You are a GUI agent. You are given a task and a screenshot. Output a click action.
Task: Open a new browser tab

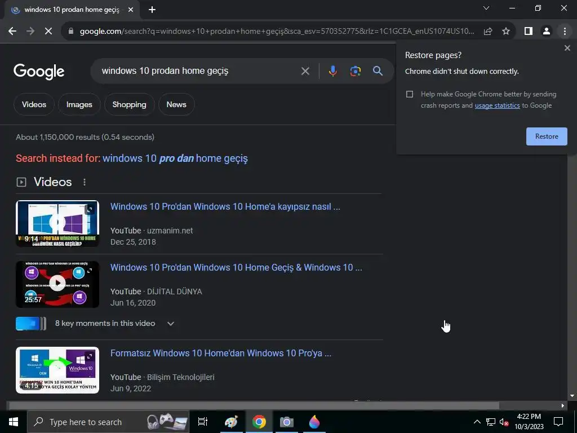(152, 10)
